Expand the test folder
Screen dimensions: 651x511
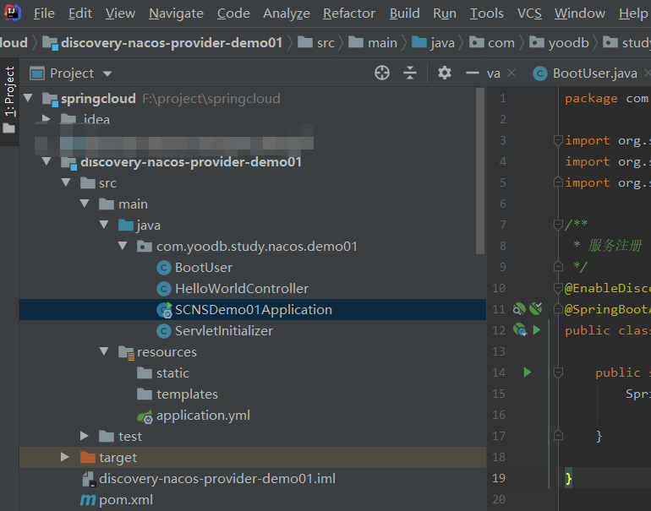coord(85,436)
